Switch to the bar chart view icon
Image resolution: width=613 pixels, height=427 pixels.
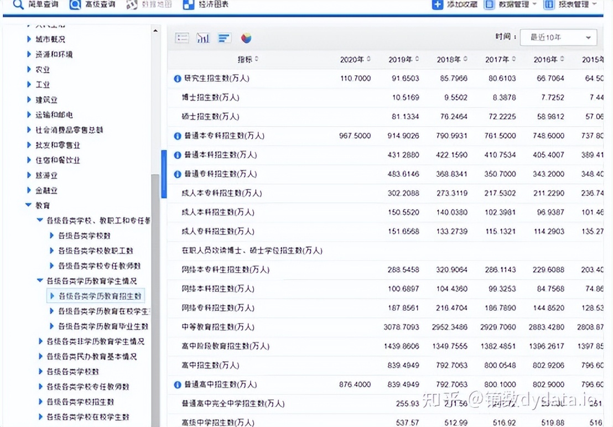203,38
